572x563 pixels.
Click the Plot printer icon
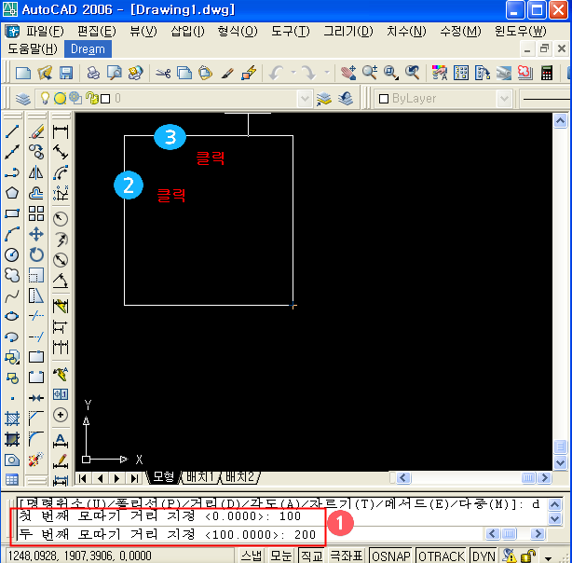coord(93,73)
